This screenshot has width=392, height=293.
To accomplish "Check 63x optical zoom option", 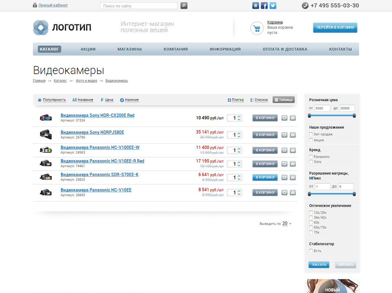I will click(311, 222).
